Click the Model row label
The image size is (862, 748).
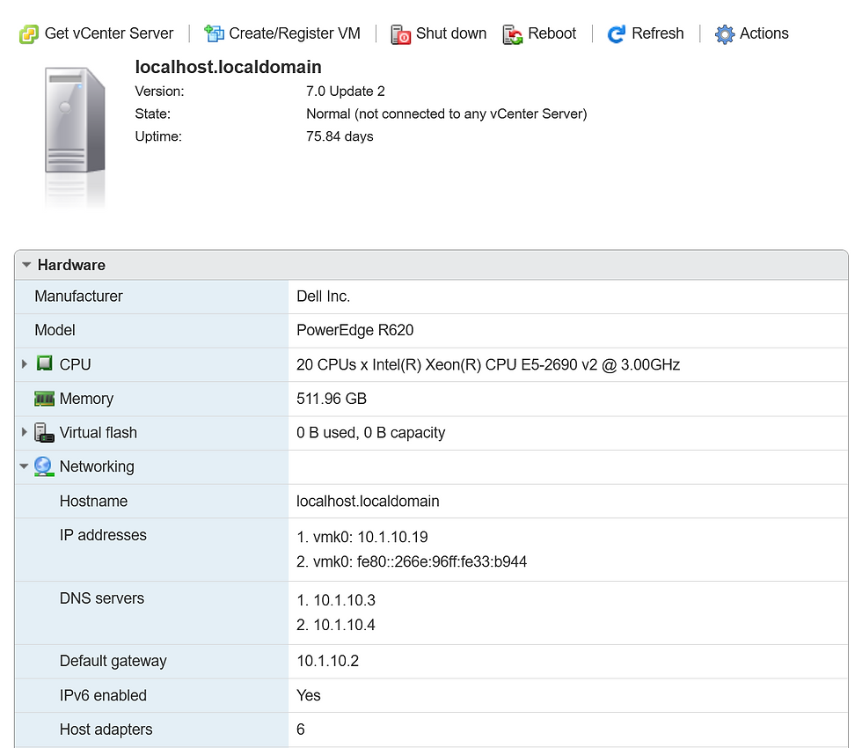click(55, 330)
